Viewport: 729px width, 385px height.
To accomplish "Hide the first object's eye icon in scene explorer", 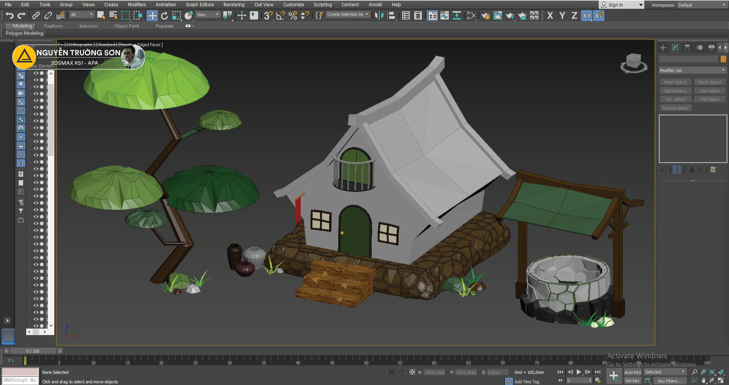I will pyautogui.click(x=36, y=73).
